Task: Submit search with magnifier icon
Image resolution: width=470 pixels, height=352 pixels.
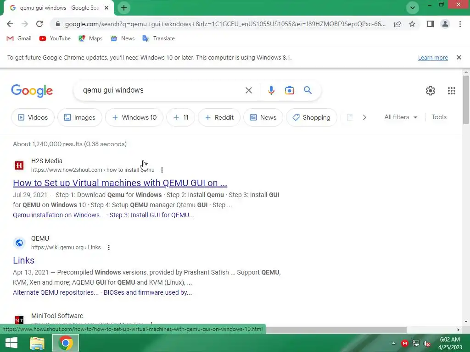Action: tap(308, 90)
